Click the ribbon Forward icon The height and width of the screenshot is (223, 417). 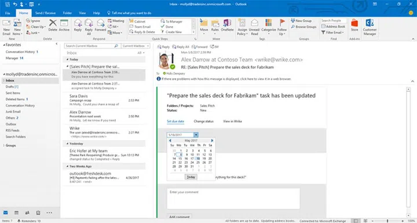[101, 25]
